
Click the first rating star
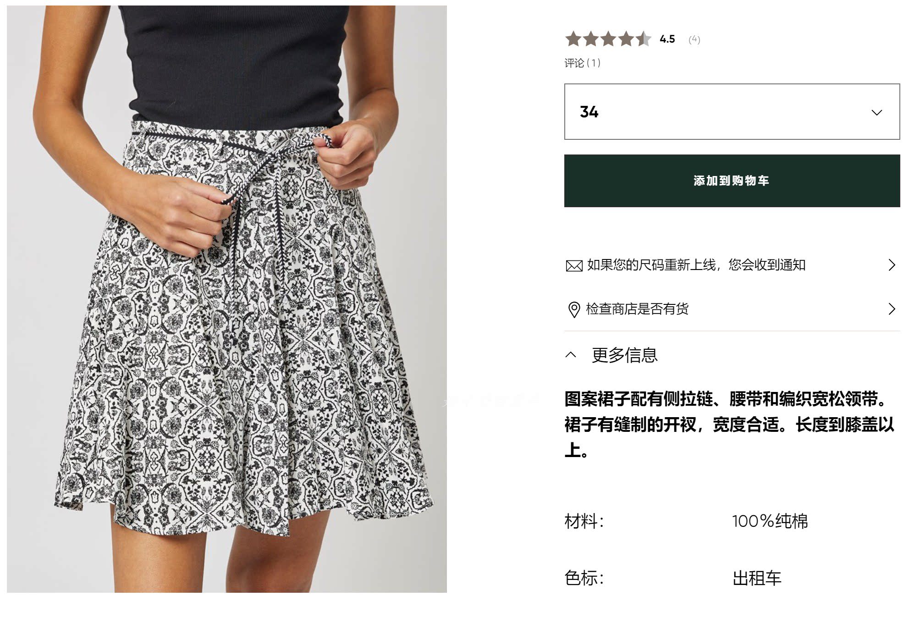point(573,39)
